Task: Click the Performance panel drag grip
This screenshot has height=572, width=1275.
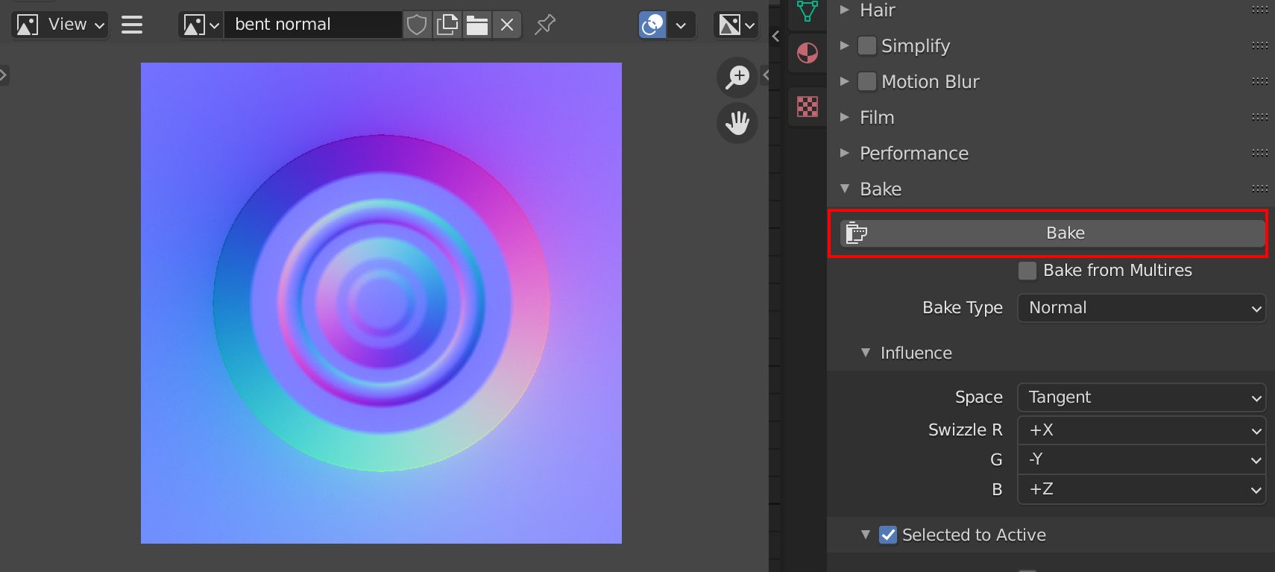Action: (x=1260, y=153)
